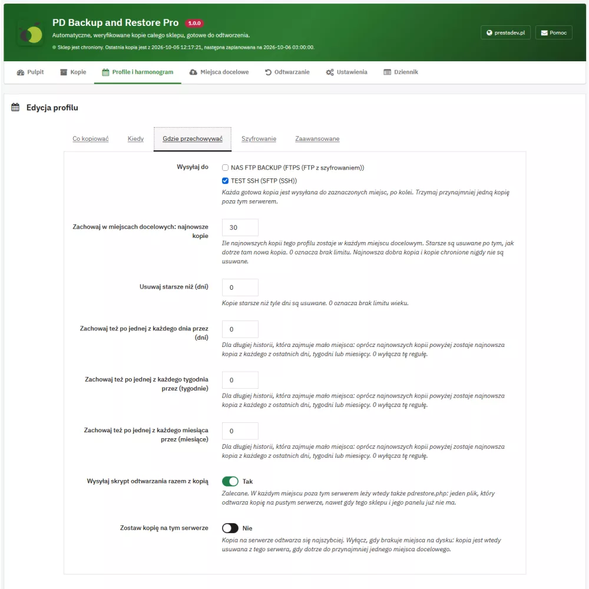
Task: Click the Pulpit dashboard gauge icon
Action: click(20, 72)
